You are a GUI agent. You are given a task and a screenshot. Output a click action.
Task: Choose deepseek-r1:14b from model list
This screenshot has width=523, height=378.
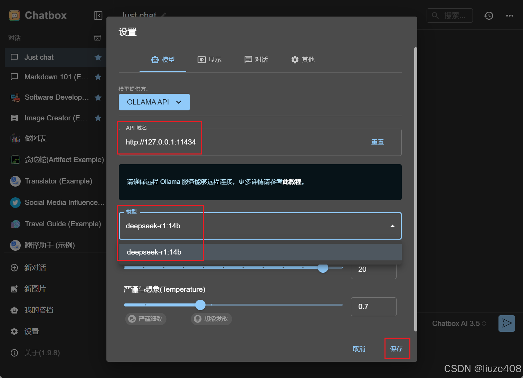pyautogui.click(x=260, y=252)
